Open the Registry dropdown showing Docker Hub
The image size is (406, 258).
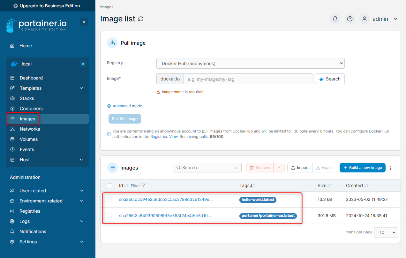250,63
